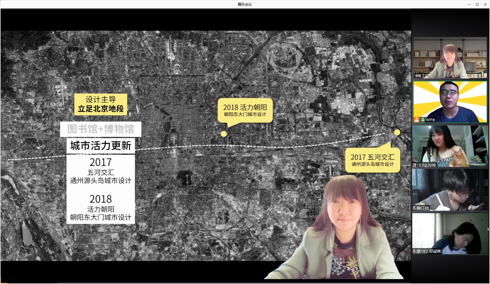Click the yellow 设计主导 立足北京地段 label
The height and width of the screenshot is (284, 490).
[101, 104]
